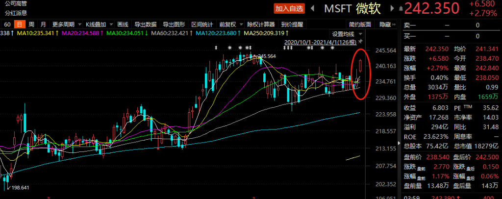Screen dimensions: 502x199
Task: Click the 外盘 1375万 value
Action: click(x=437, y=96)
